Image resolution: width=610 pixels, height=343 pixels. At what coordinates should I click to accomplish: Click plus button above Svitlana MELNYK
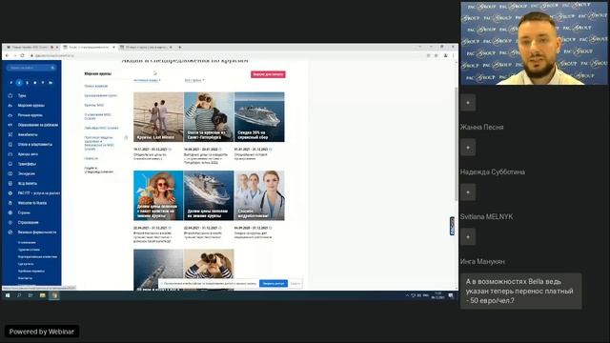pyautogui.click(x=468, y=192)
